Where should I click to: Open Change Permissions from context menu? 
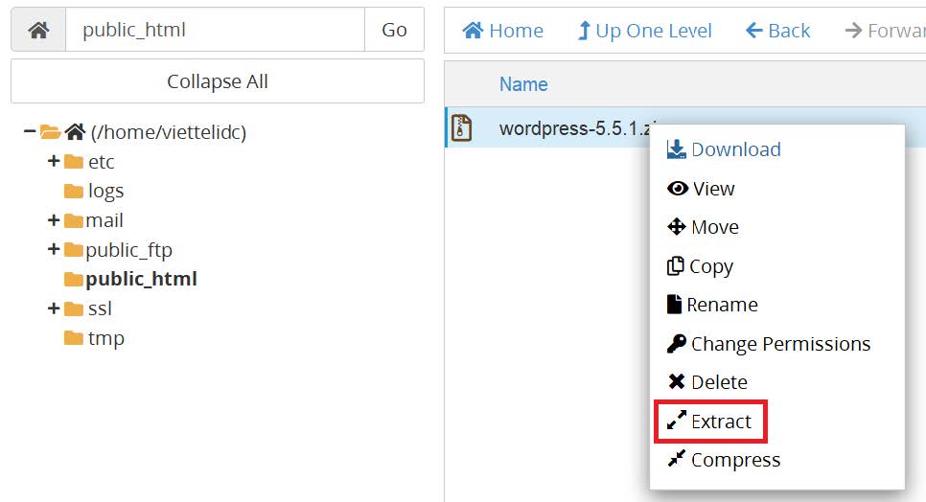(x=768, y=344)
